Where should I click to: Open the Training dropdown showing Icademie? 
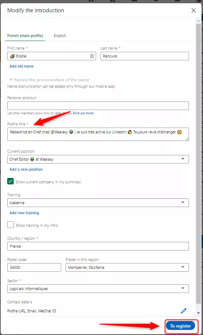click(98, 202)
